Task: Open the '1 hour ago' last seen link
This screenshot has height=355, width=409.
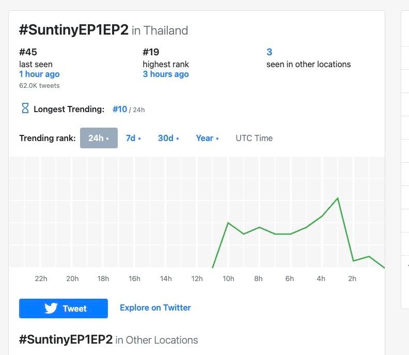Action: (x=39, y=74)
